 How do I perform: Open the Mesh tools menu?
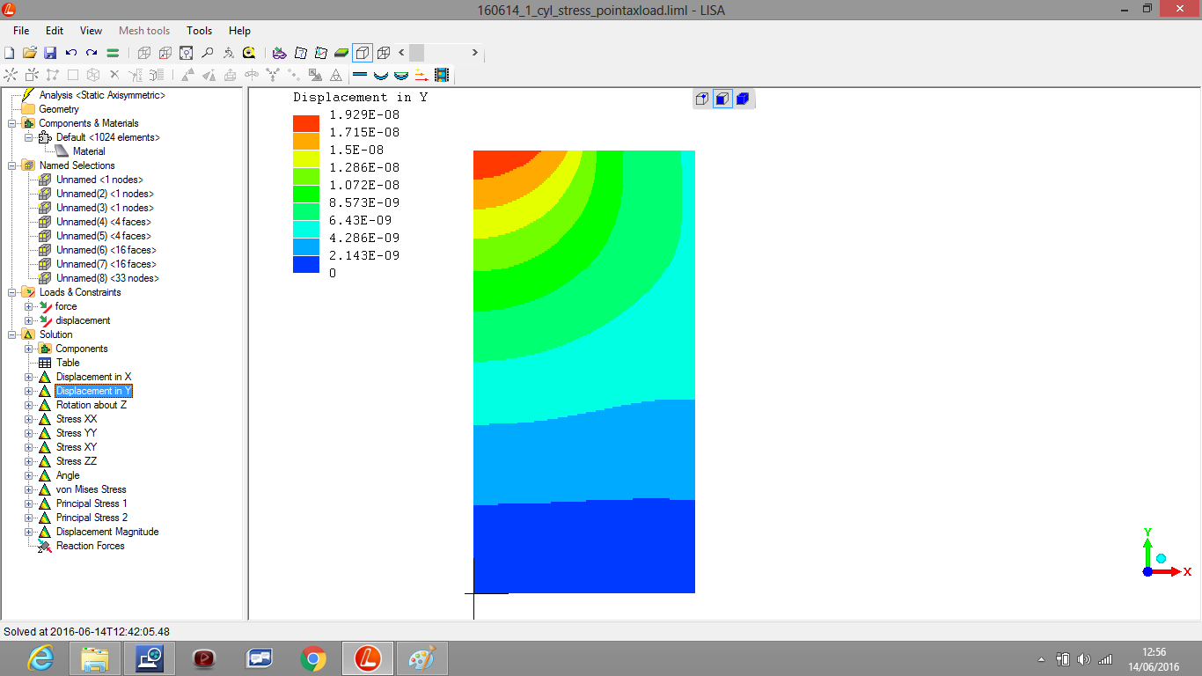tap(144, 31)
